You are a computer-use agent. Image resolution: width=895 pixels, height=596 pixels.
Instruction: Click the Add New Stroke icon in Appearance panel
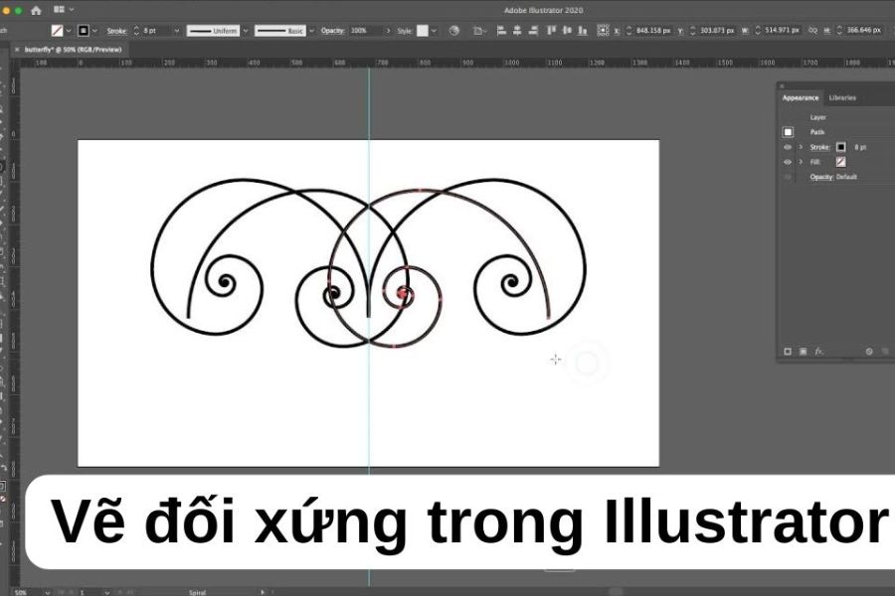coord(788,351)
